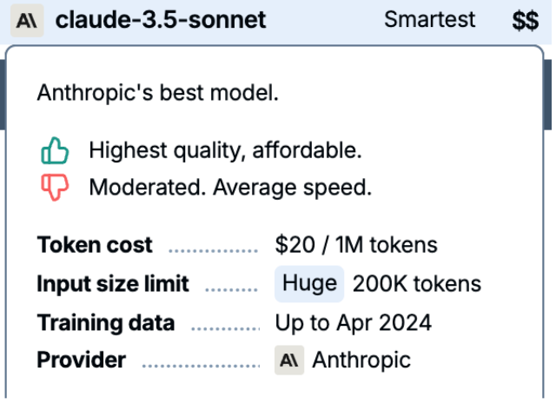
Task: Click the green thumbs-up icon
Action: pyautogui.click(x=55, y=150)
